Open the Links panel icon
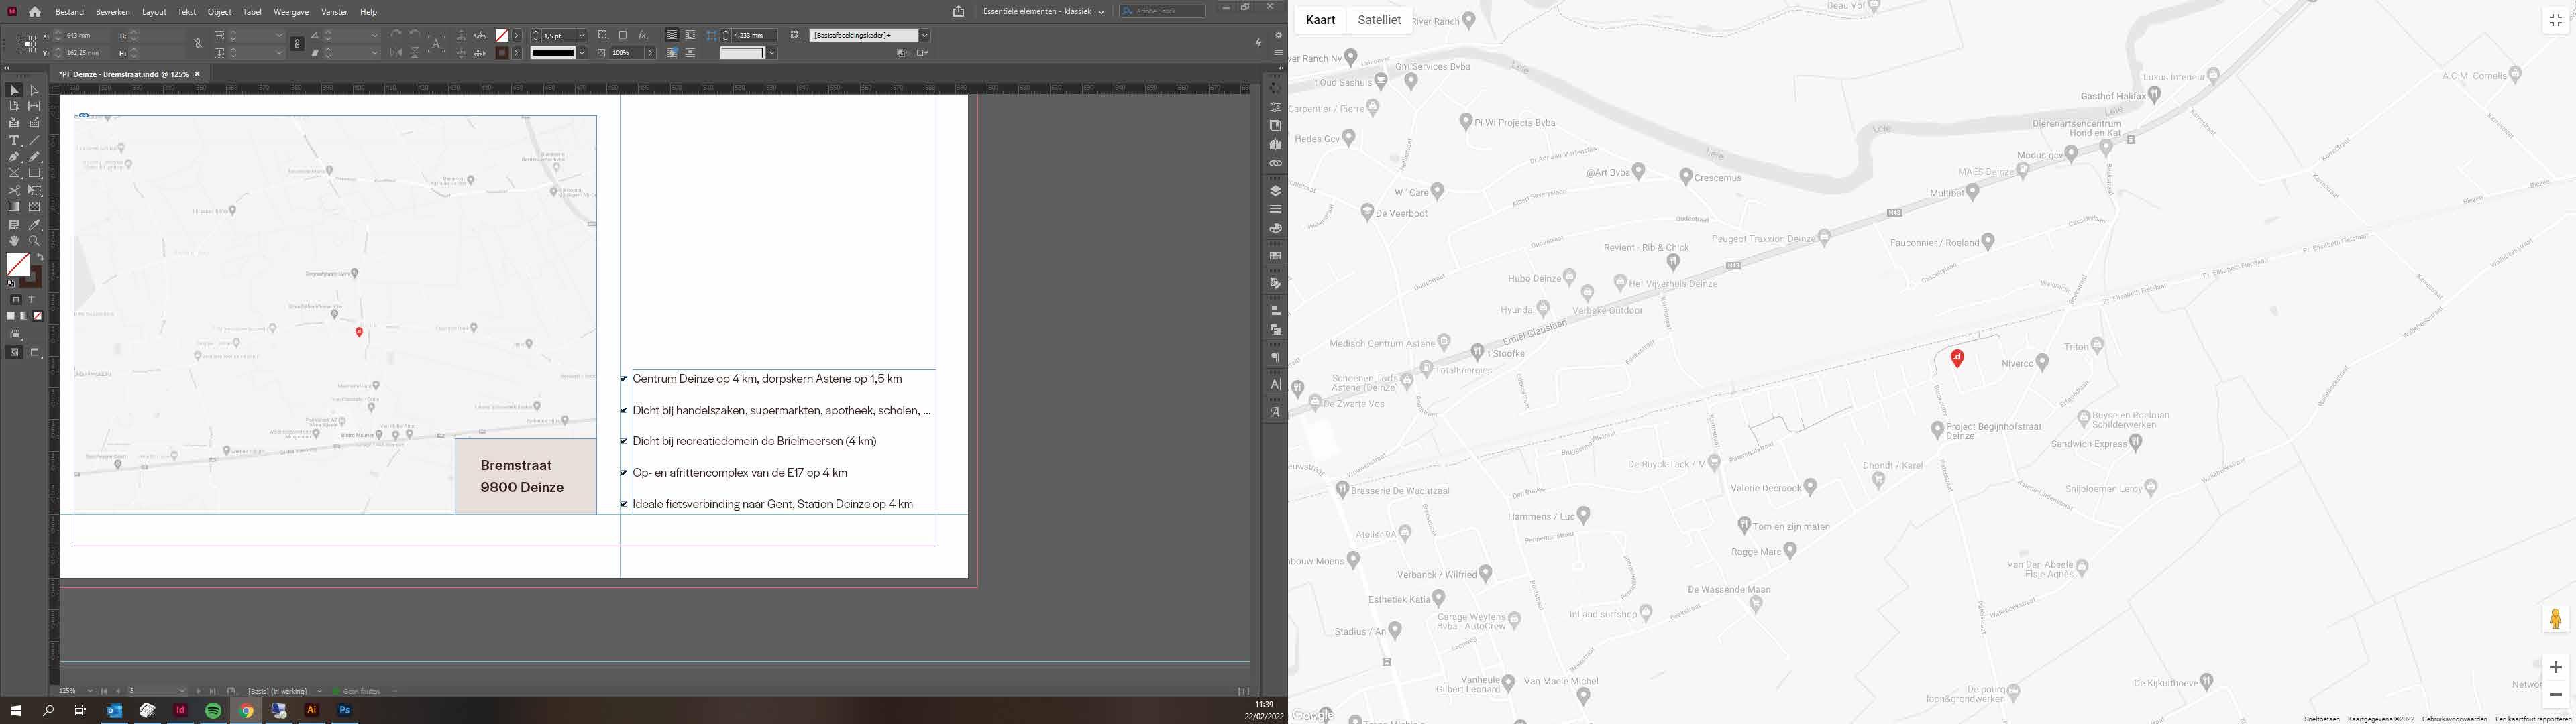The width and height of the screenshot is (2576, 724). [x=1275, y=163]
